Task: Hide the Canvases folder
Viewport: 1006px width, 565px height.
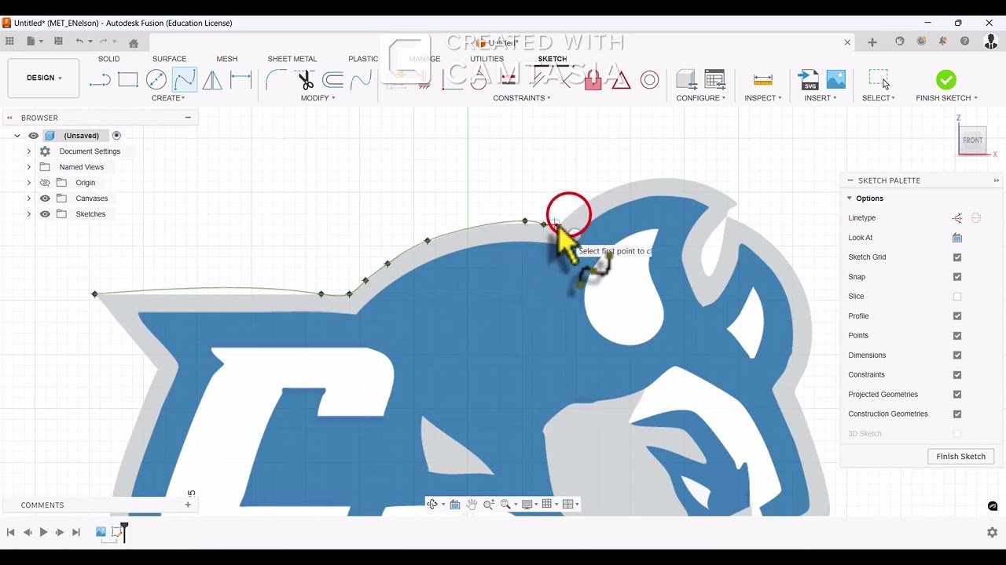Action: pyautogui.click(x=45, y=199)
